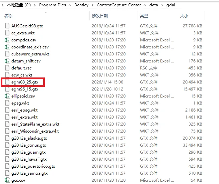Click the RSC 文件 type cell

pos(148,68)
